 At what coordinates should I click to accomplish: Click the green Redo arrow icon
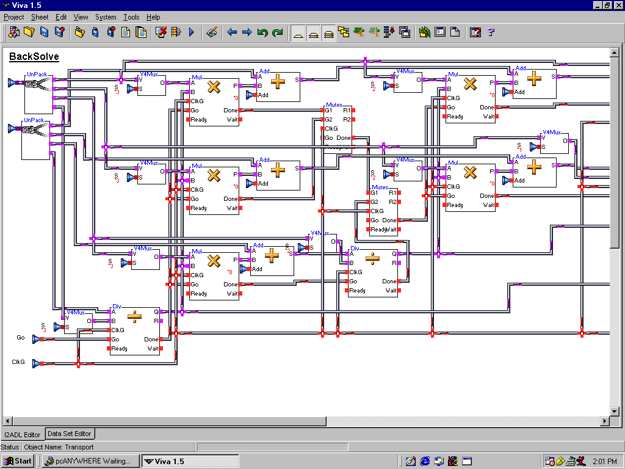point(277,32)
